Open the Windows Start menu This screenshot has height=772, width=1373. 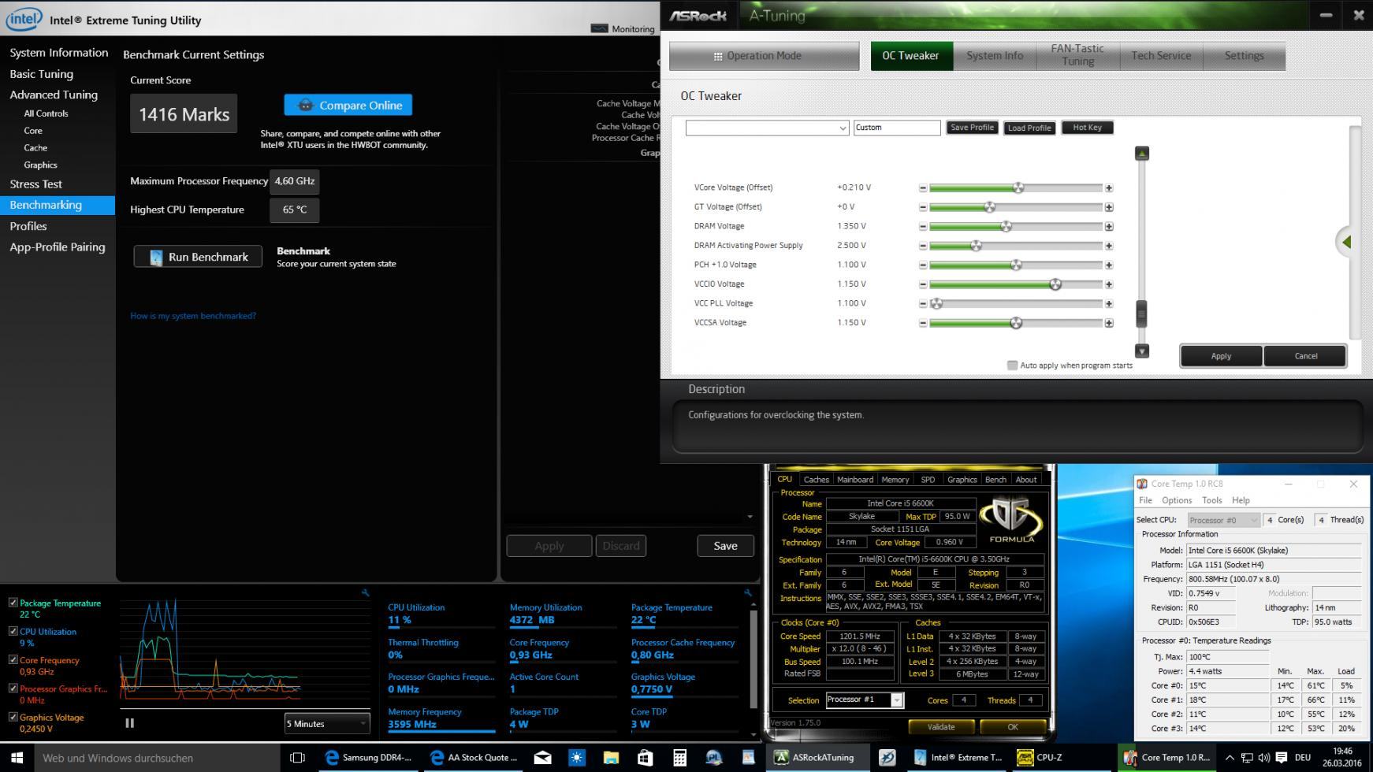click(17, 758)
